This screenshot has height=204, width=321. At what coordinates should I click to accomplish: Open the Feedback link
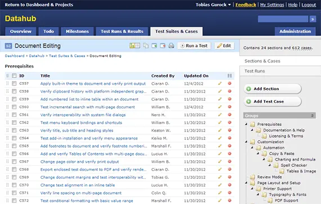(246, 4)
